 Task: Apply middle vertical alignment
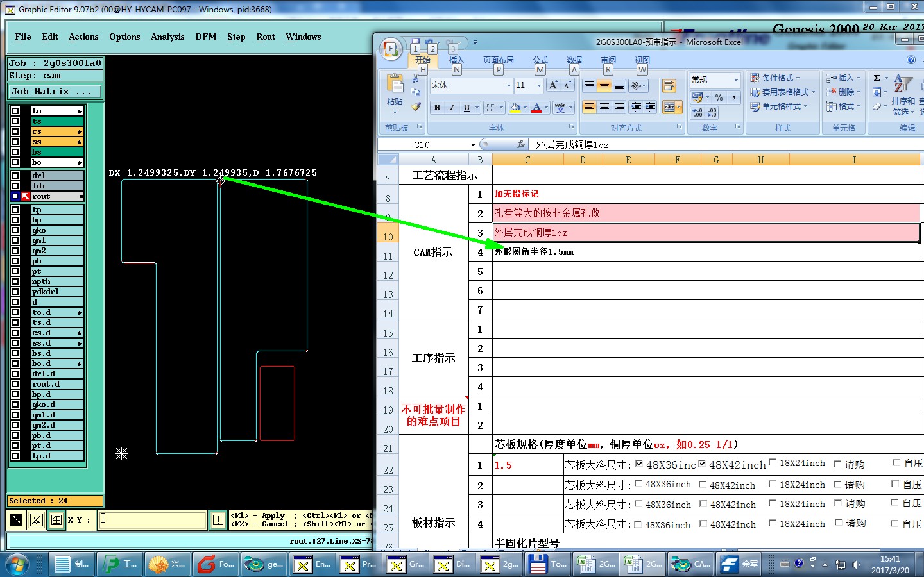(604, 85)
